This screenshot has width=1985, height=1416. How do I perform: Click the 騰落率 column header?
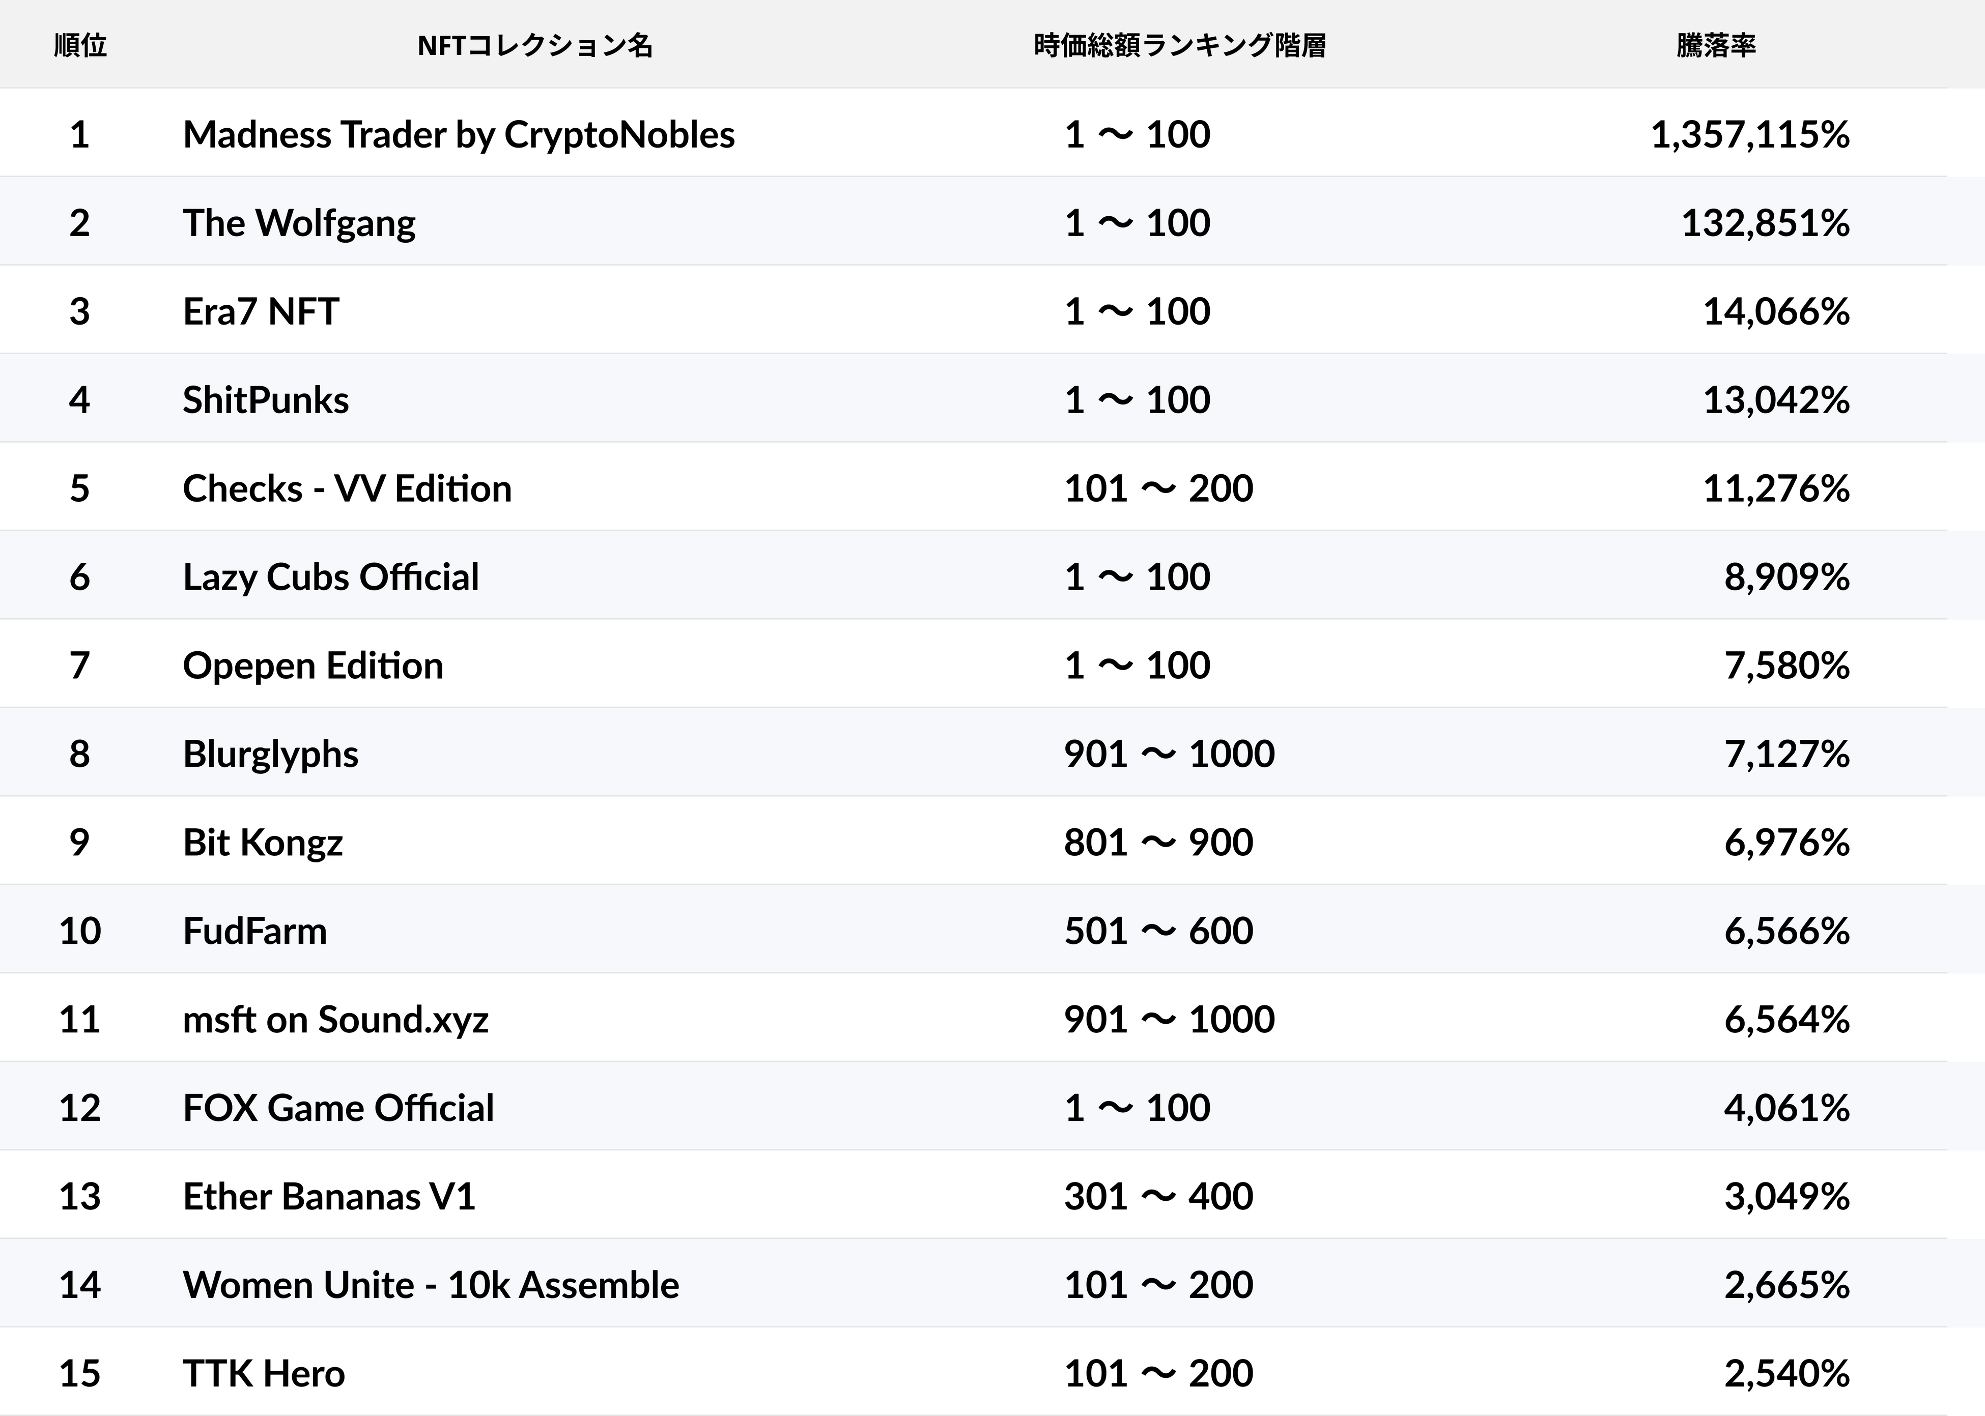tap(1716, 45)
